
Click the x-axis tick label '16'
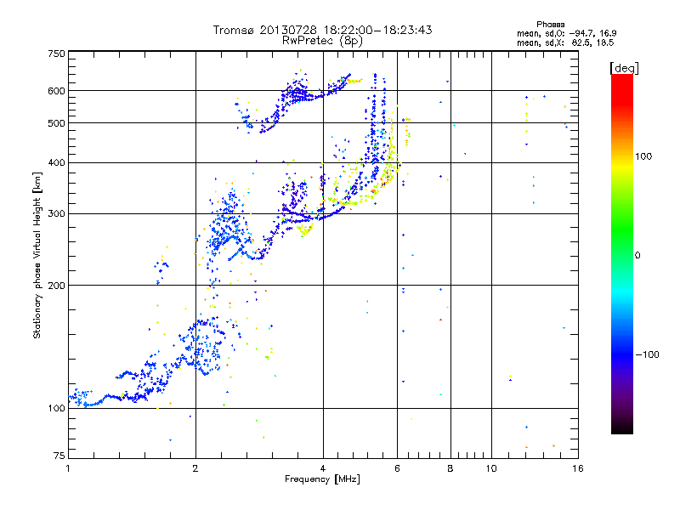pyautogui.click(x=578, y=468)
